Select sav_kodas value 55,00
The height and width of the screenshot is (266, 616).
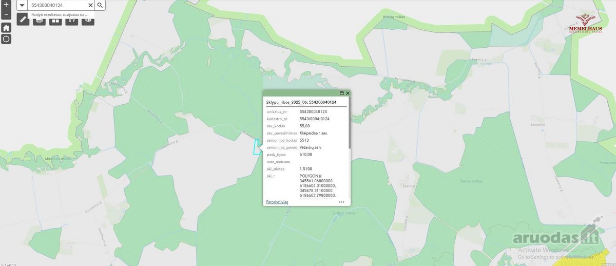tap(304, 126)
